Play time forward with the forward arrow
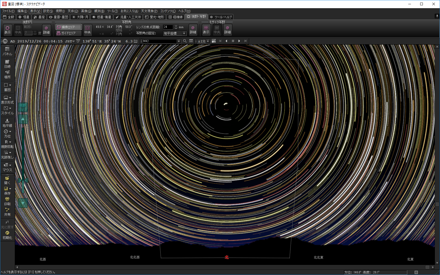 (239, 41)
